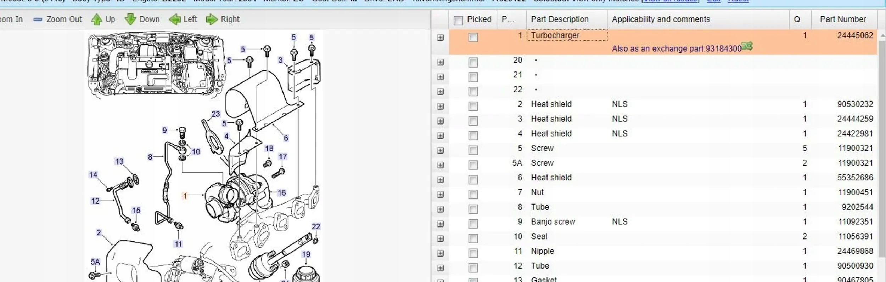
Task: Expand the Nipple row details
Action: (440, 253)
